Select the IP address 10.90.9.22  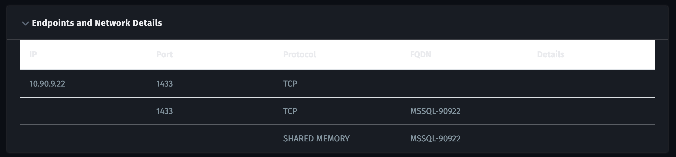pyautogui.click(x=47, y=84)
